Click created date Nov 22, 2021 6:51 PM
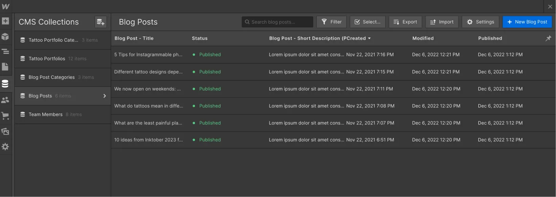 click(x=370, y=140)
